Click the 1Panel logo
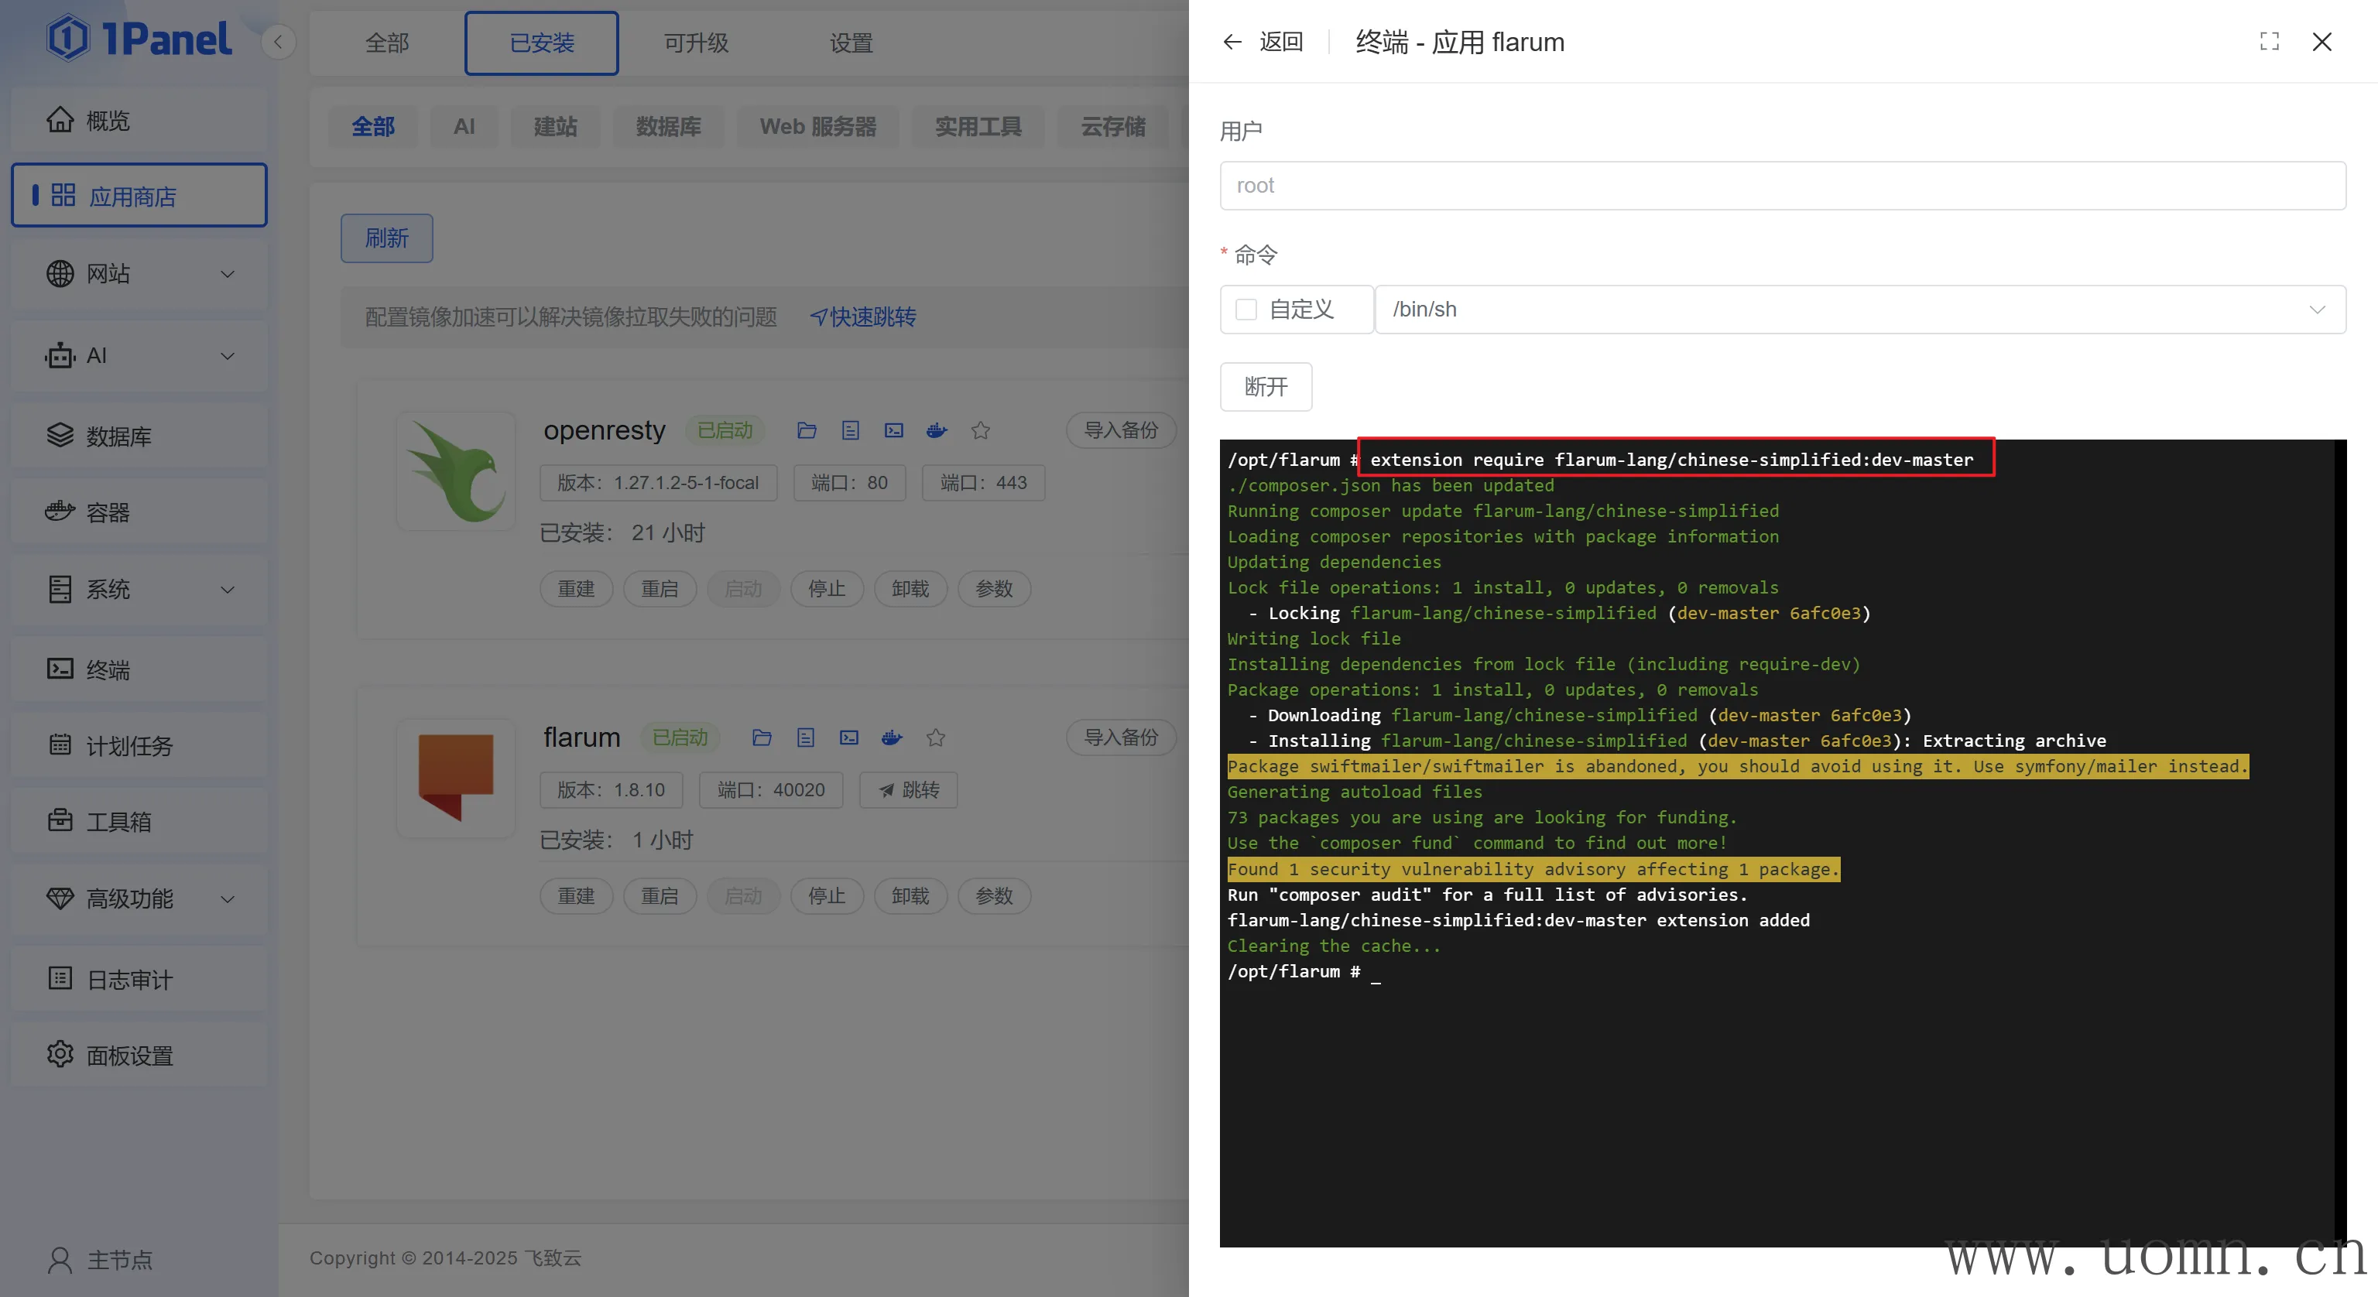Viewport: 2378px width, 1297px height. coord(139,39)
